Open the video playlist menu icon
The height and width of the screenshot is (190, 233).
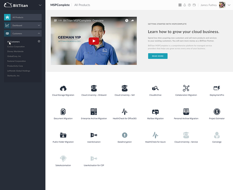point(55,20)
